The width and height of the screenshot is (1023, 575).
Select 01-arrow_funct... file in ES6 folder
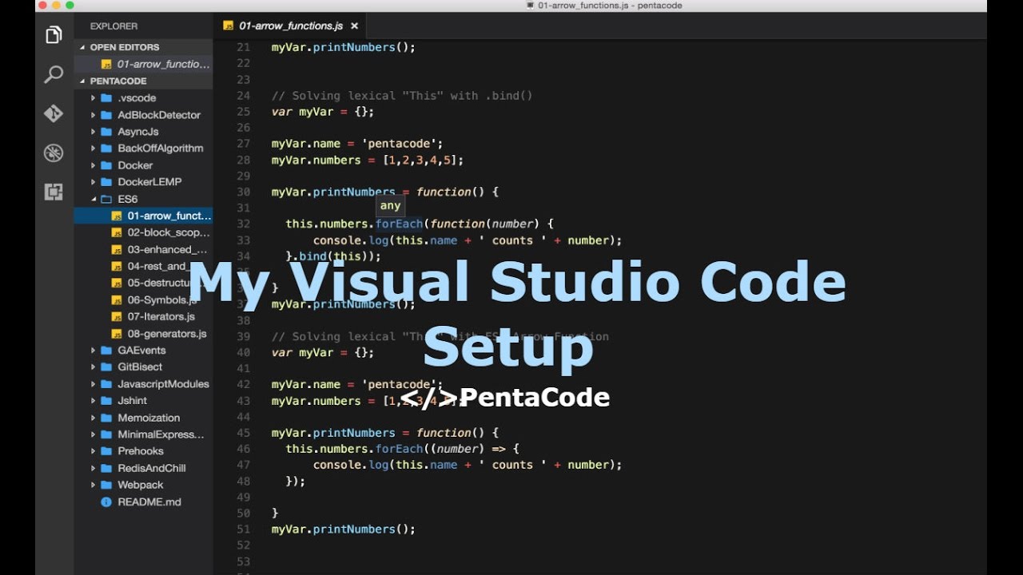(x=144, y=216)
